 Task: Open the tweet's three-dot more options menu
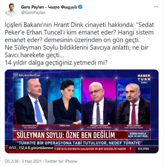pyautogui.click(x=156, y=7)
